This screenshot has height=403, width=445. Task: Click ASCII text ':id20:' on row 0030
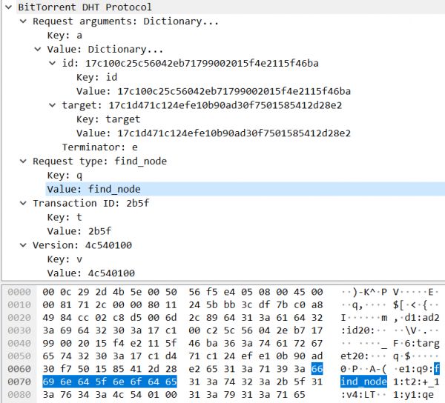coord(357,330)
